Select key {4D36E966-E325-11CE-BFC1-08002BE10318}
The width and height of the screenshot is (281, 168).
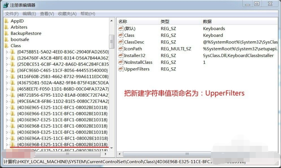(x=62, y=114)
